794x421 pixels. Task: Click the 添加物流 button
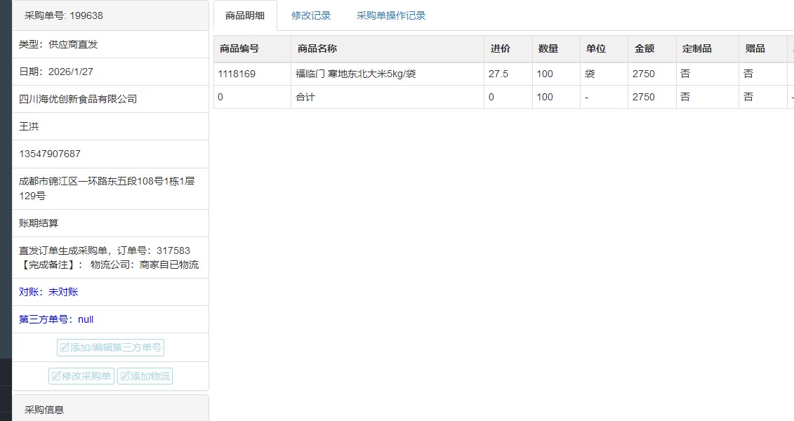(145, 376)
